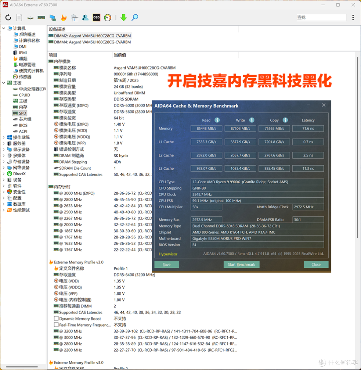Click the memory module toolbar icon
Image resolution: width=361 pixels, height=370 pixels.
click(x=41, y=17)
